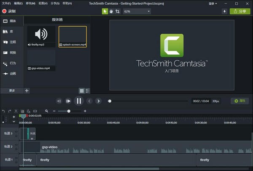Open the 编辑(E) menu
The width and height of the screenshot is (253, 171).
pyautogui.click(x=18, y=3)
